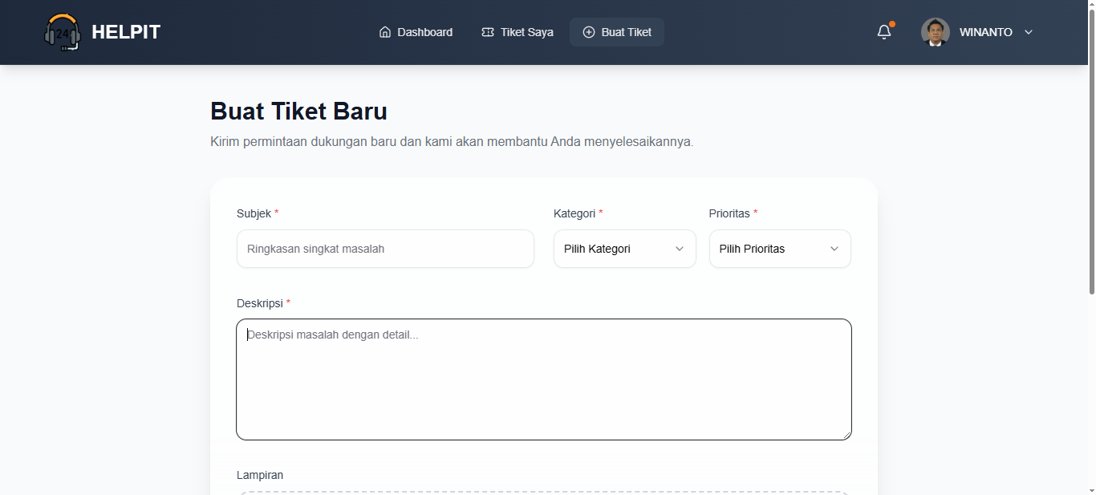Open the Pilih Kategori dropdown
1096x495 pixels.
click(x=624, y=249)
